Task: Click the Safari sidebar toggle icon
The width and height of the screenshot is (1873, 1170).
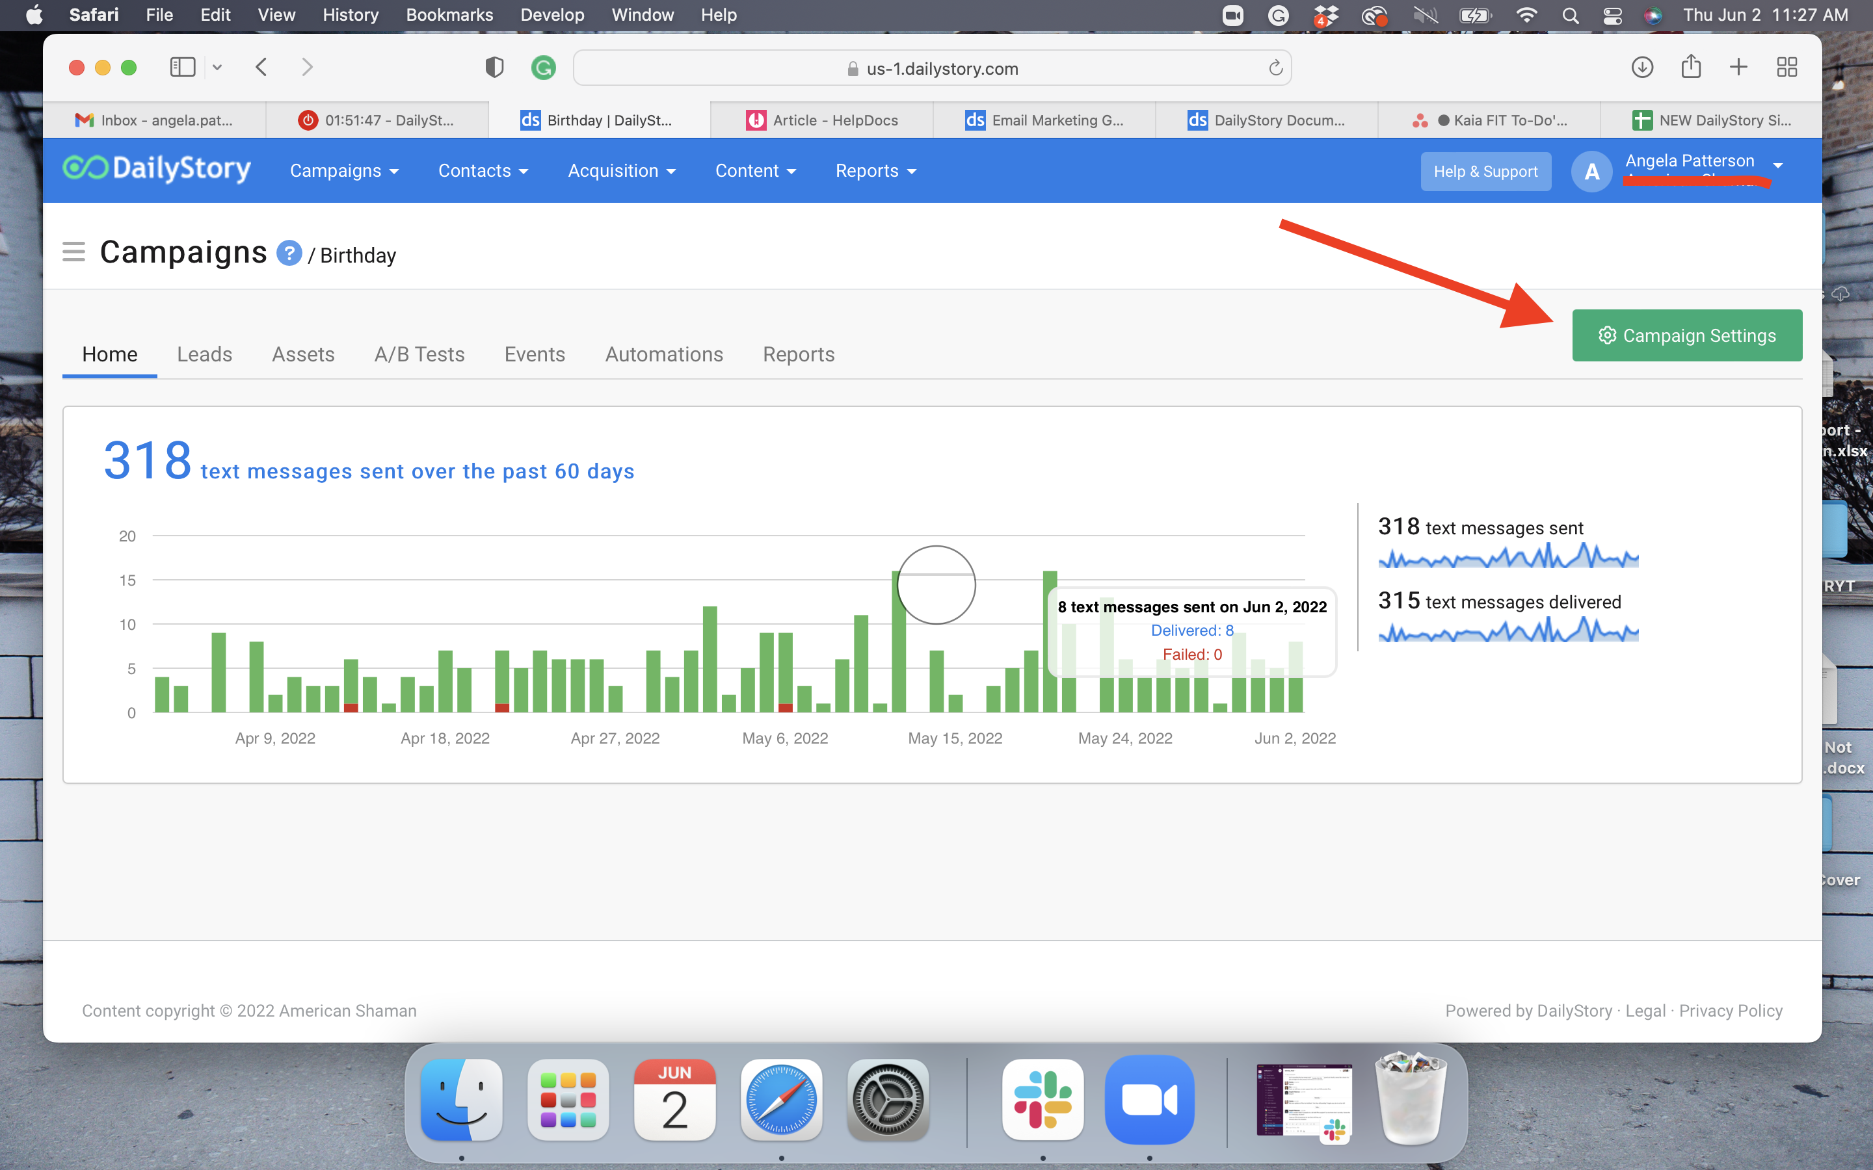Action: click(183, 68)
